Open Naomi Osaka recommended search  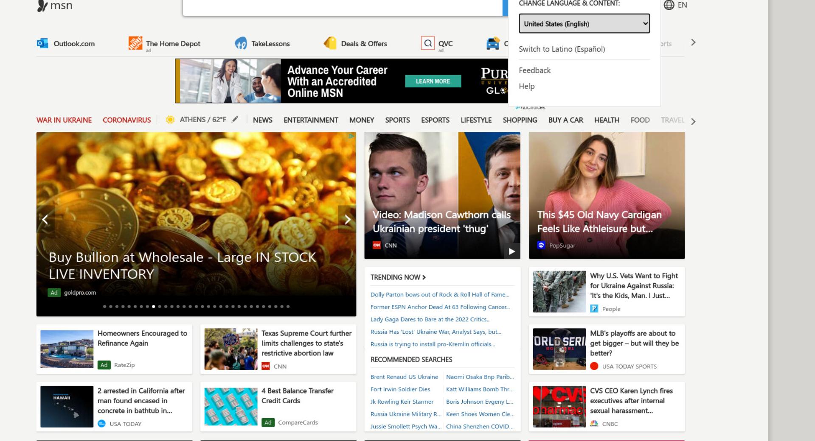(x=480, y=377)
